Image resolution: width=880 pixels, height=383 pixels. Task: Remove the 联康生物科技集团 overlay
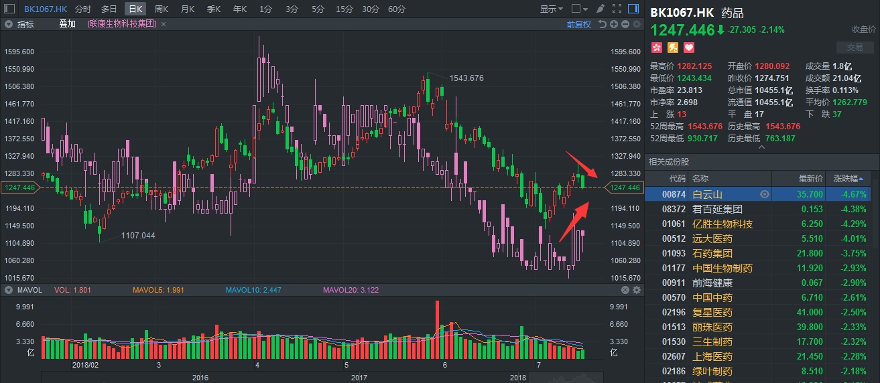(164, 24)
